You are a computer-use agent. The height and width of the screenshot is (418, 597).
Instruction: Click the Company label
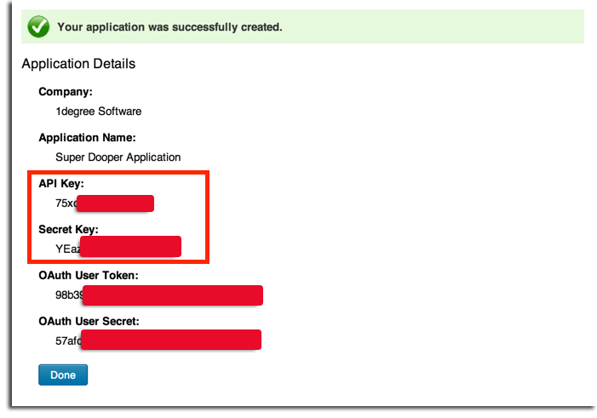tap(66, 92)
